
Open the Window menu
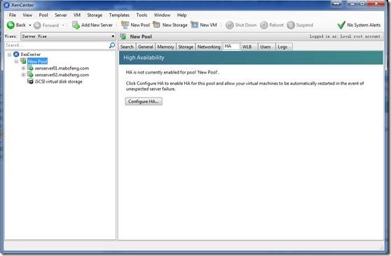162,15
